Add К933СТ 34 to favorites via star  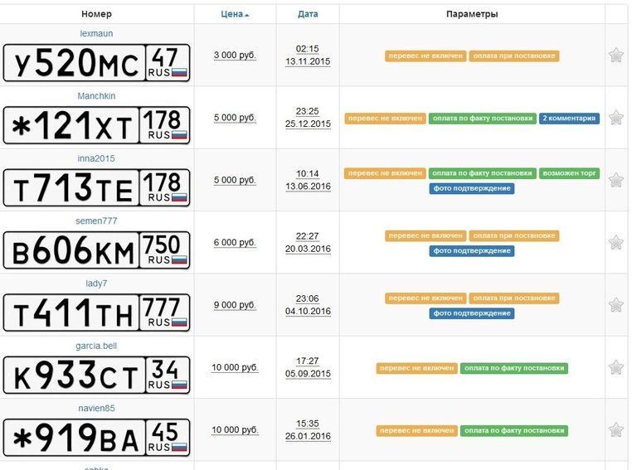[x=616, y=367]
